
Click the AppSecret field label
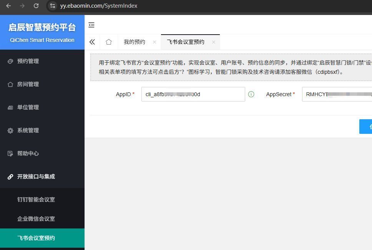coord(279,94)
